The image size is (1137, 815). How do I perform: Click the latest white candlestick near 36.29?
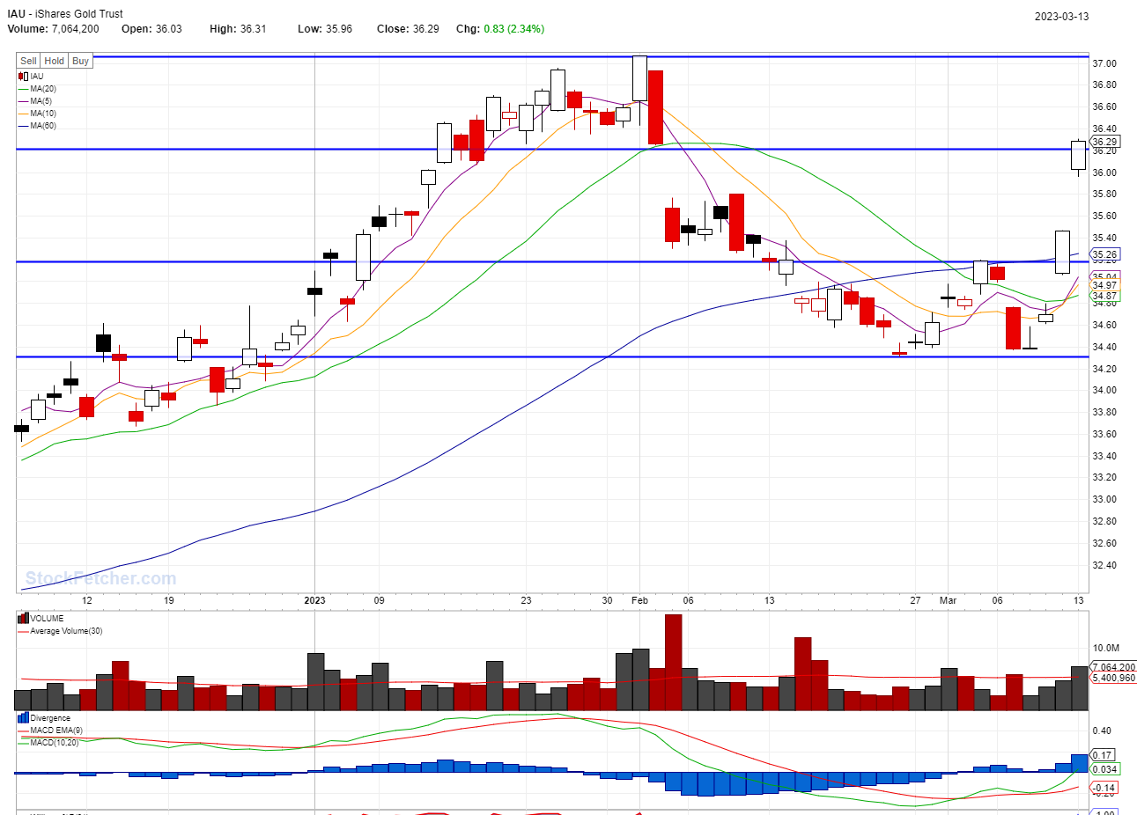(1078, 155)
